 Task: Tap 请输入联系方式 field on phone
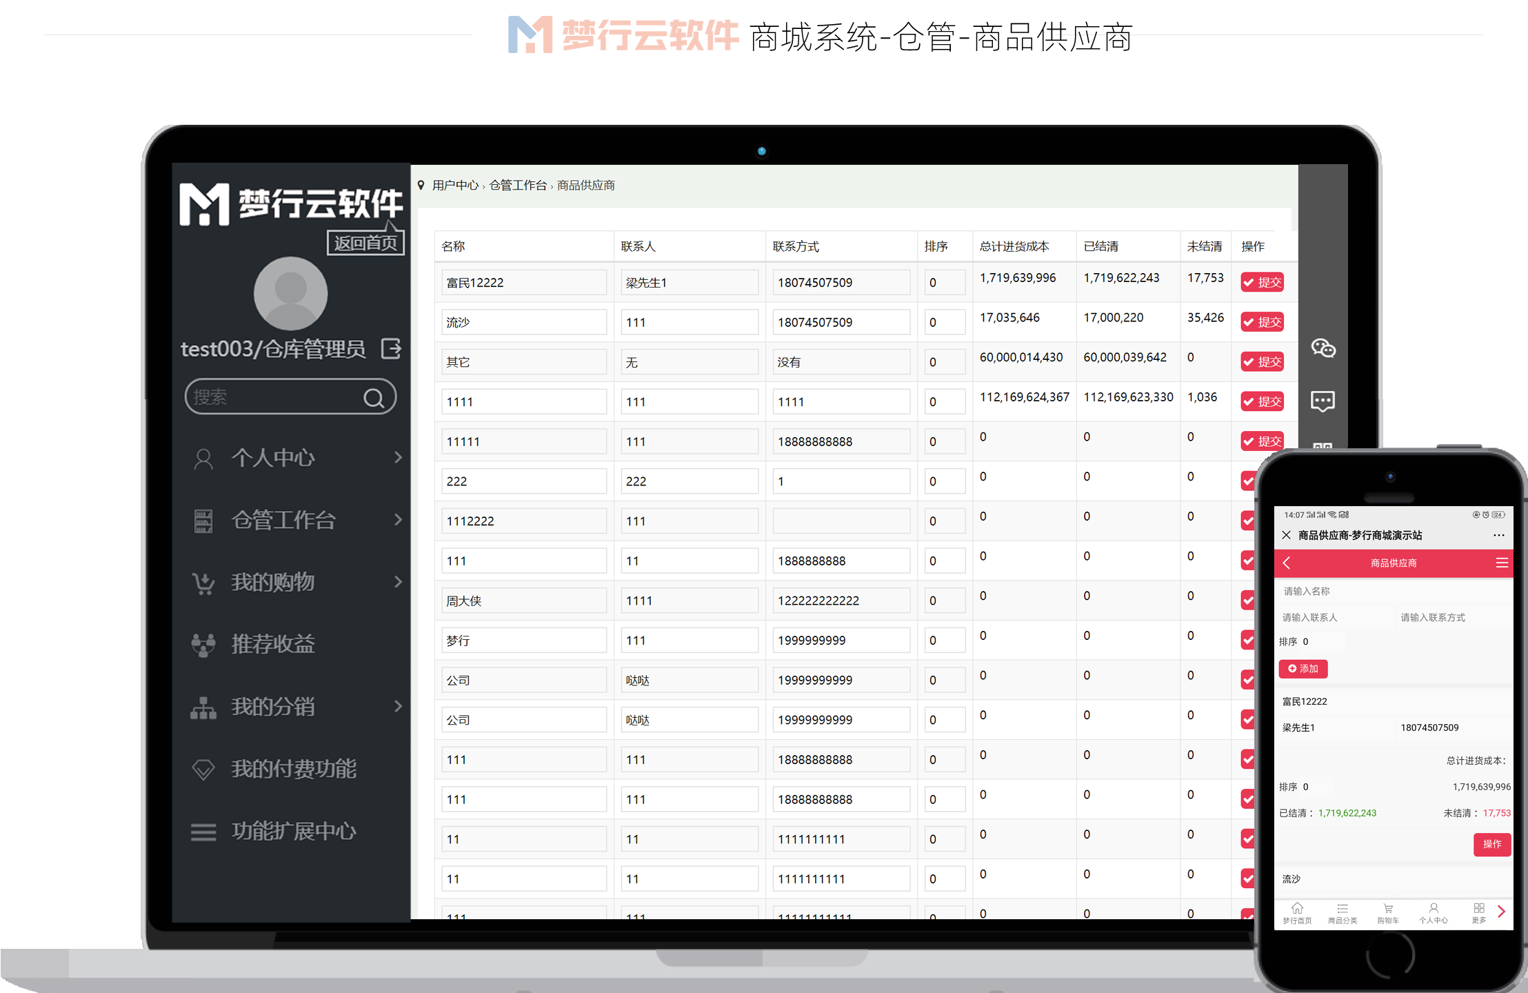point(1454,617)
